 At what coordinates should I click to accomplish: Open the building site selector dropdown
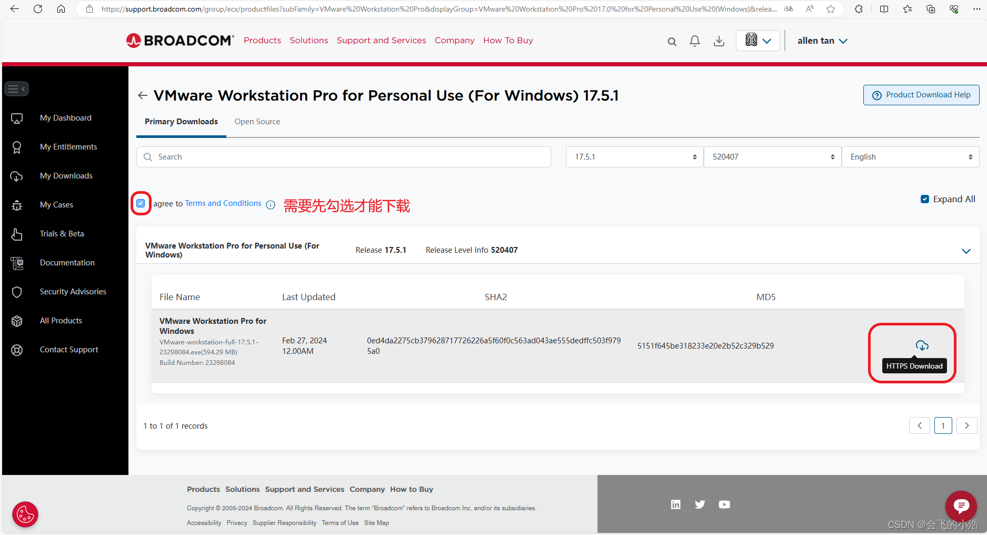[x=758, y=41]
